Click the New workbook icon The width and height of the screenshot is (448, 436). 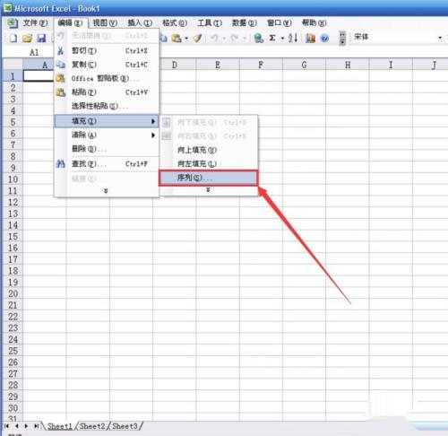pos(13,38)
